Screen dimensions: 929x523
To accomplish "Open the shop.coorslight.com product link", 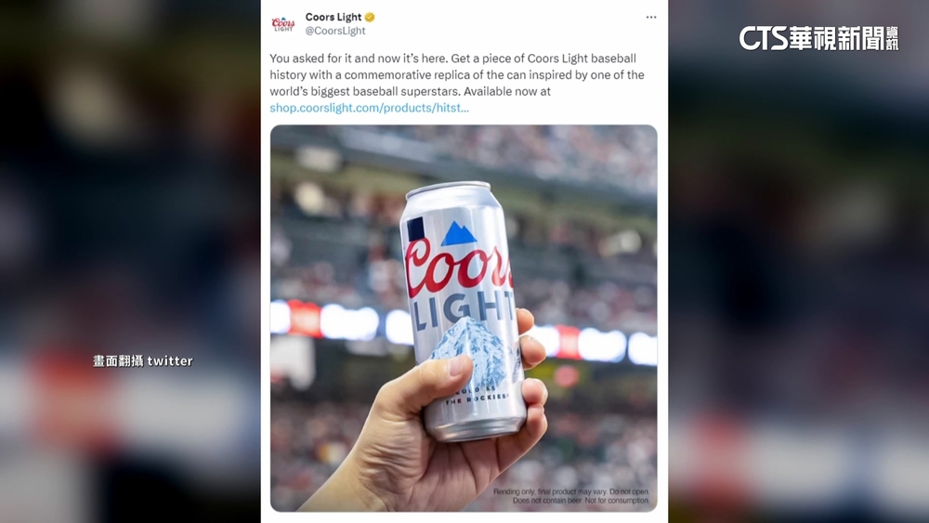I will coord(369,108).
